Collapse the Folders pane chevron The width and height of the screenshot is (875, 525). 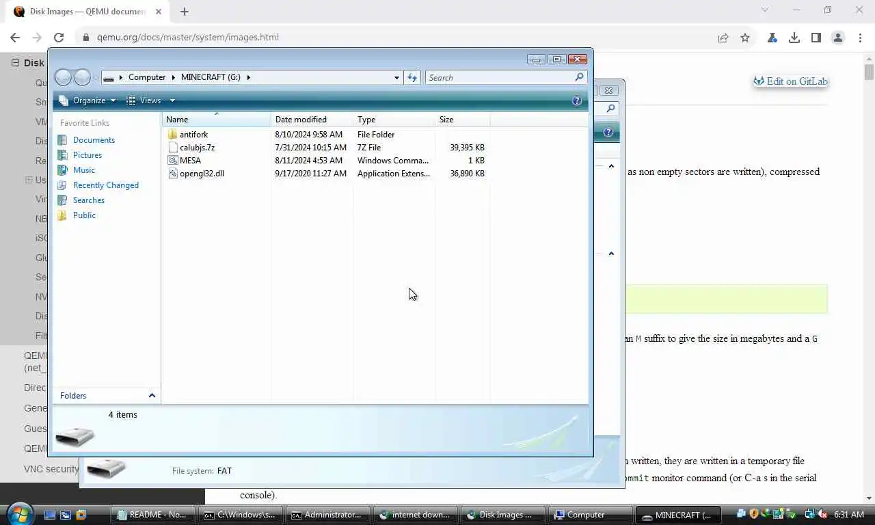(x=152, y=396)
